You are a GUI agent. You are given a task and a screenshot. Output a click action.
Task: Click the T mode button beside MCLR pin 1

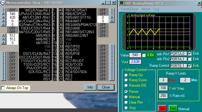tap(4, 10)
